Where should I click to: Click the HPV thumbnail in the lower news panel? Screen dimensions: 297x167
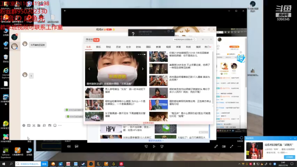[111, 129]
